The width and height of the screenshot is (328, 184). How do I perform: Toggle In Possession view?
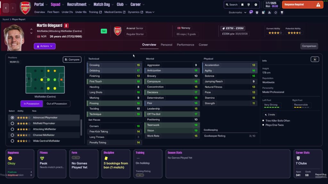point(31,104)
